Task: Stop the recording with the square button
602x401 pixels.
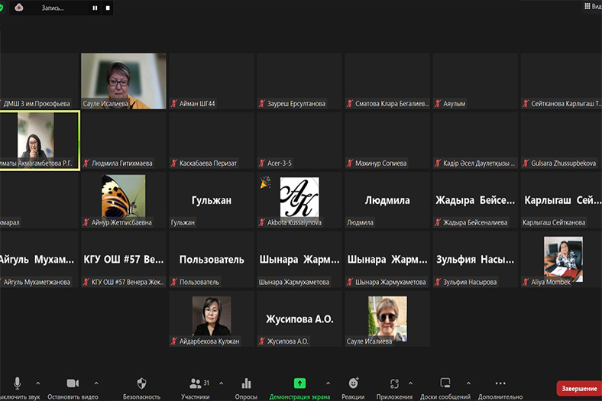Action: (108, 8)
